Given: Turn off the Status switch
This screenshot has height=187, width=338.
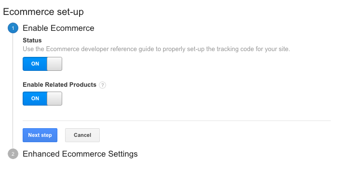Looking at the screenshot, I should coord(42,64).
